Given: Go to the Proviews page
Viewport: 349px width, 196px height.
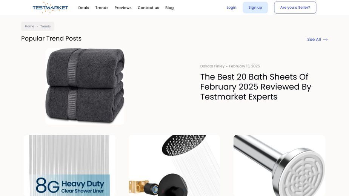Looking at the screenshot, I should click(x=123, y=8).
